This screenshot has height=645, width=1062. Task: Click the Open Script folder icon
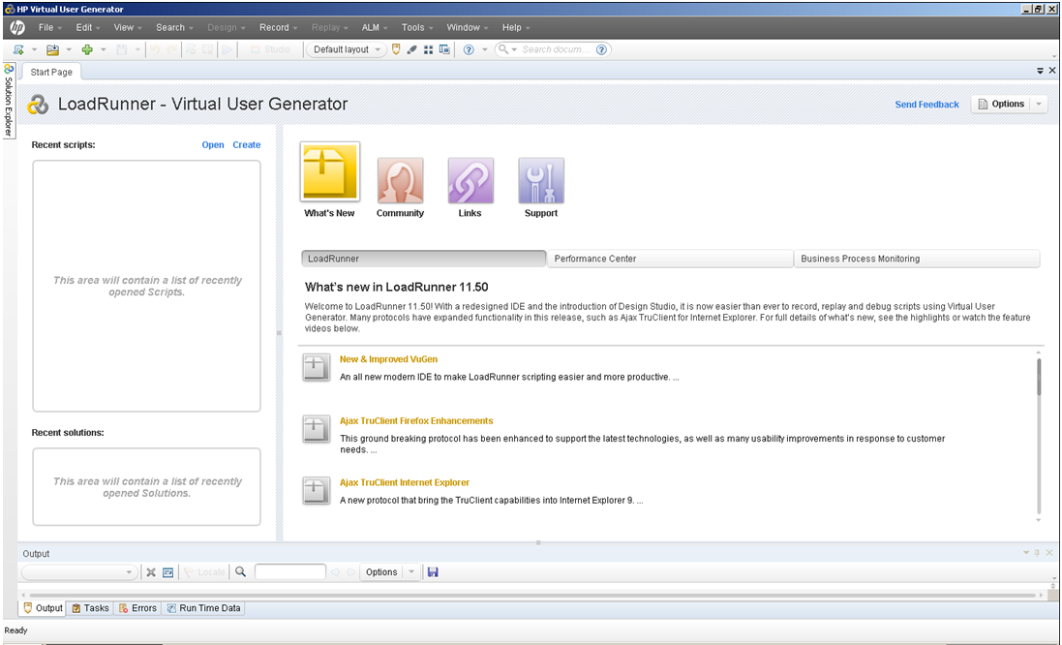(x=52, y=49)
